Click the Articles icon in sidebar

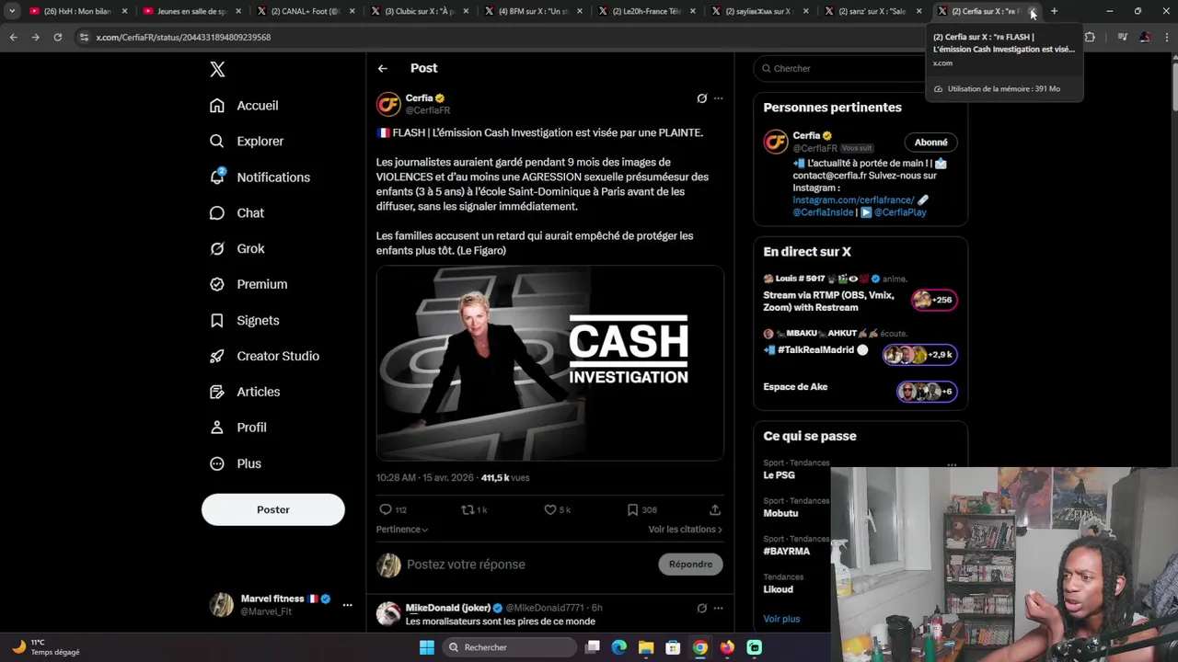(x=217, y=393)
